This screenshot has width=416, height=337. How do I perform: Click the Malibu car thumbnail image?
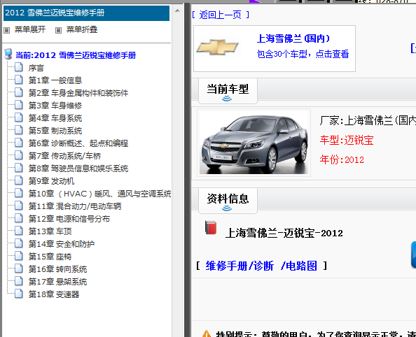click(254, 143)
